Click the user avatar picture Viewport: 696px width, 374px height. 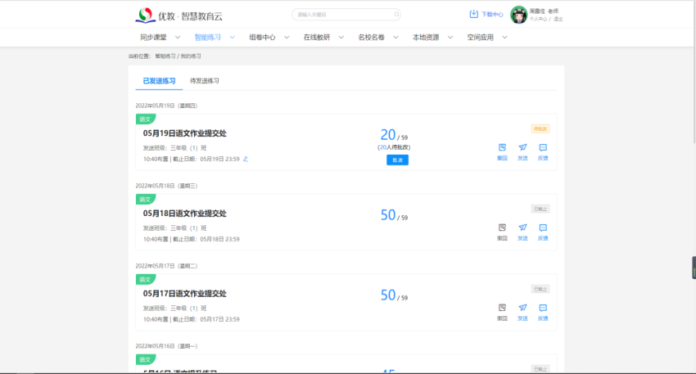click(x=517, y=15)
